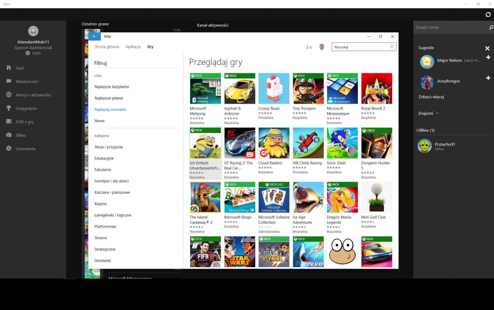
Task: Choose category Familijne i dla dzieci
Action: point(111,181)
